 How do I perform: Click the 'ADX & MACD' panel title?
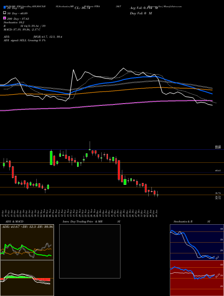point(14,222)
